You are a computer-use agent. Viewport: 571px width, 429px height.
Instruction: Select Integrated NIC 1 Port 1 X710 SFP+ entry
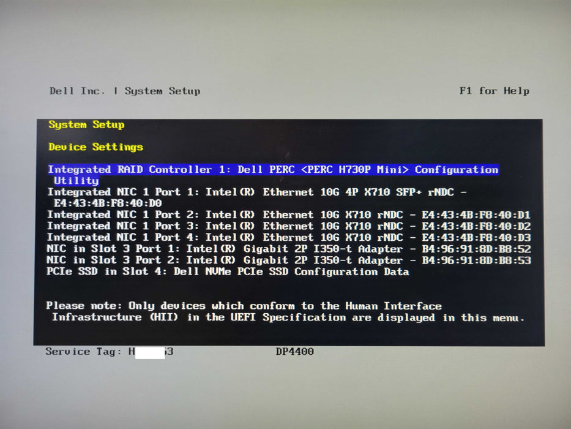pyautogui.click(x=256, y=197)
